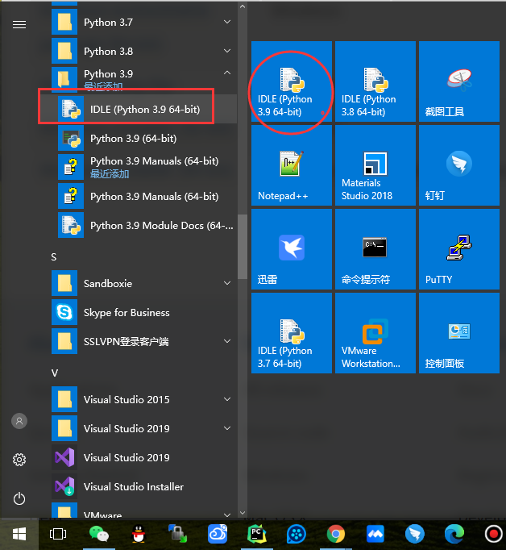Open the lock network icon on taskbar
Screen dimensions: 506x550
point(177,534)
